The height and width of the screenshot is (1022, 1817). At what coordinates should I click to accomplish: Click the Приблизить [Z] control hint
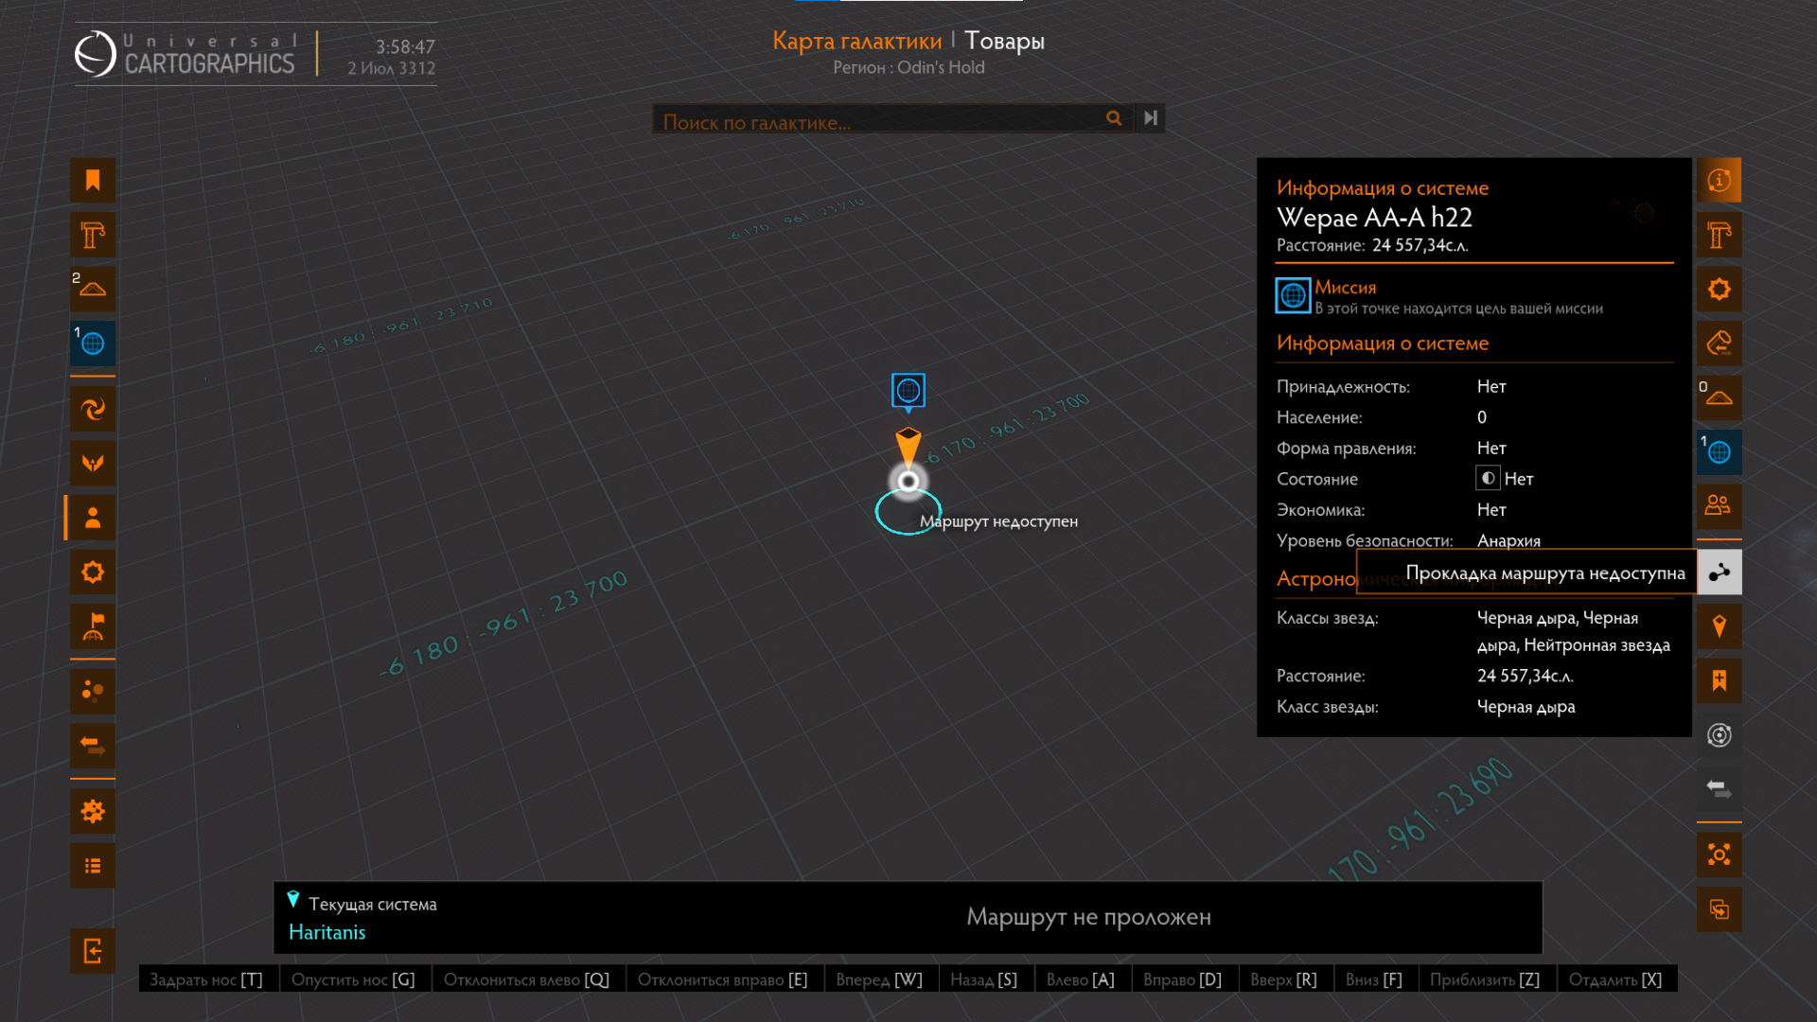(x=1485, y=979)
